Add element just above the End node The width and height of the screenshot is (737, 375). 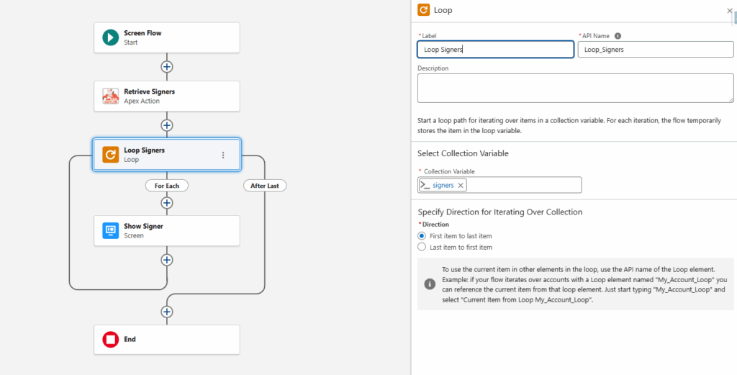(166, 312)
